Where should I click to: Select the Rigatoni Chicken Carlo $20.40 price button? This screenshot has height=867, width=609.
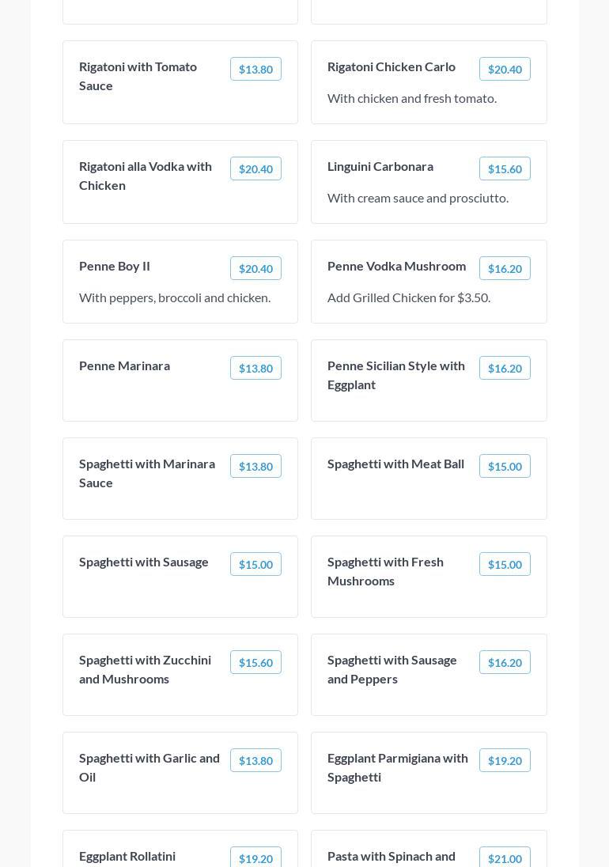click(505, 70)
